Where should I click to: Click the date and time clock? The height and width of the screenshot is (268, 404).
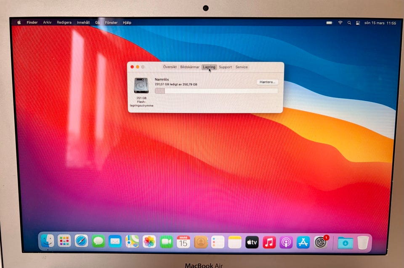(380, 23)
